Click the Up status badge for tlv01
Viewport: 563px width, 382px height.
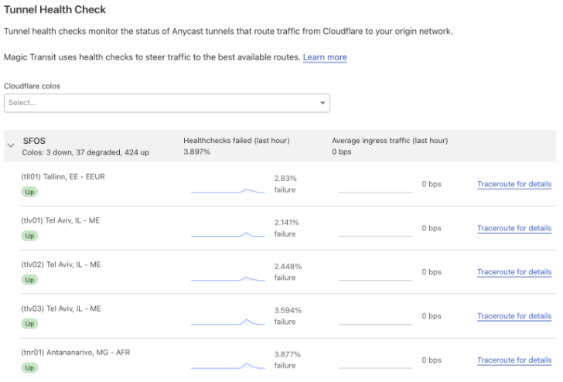[29, 236]
